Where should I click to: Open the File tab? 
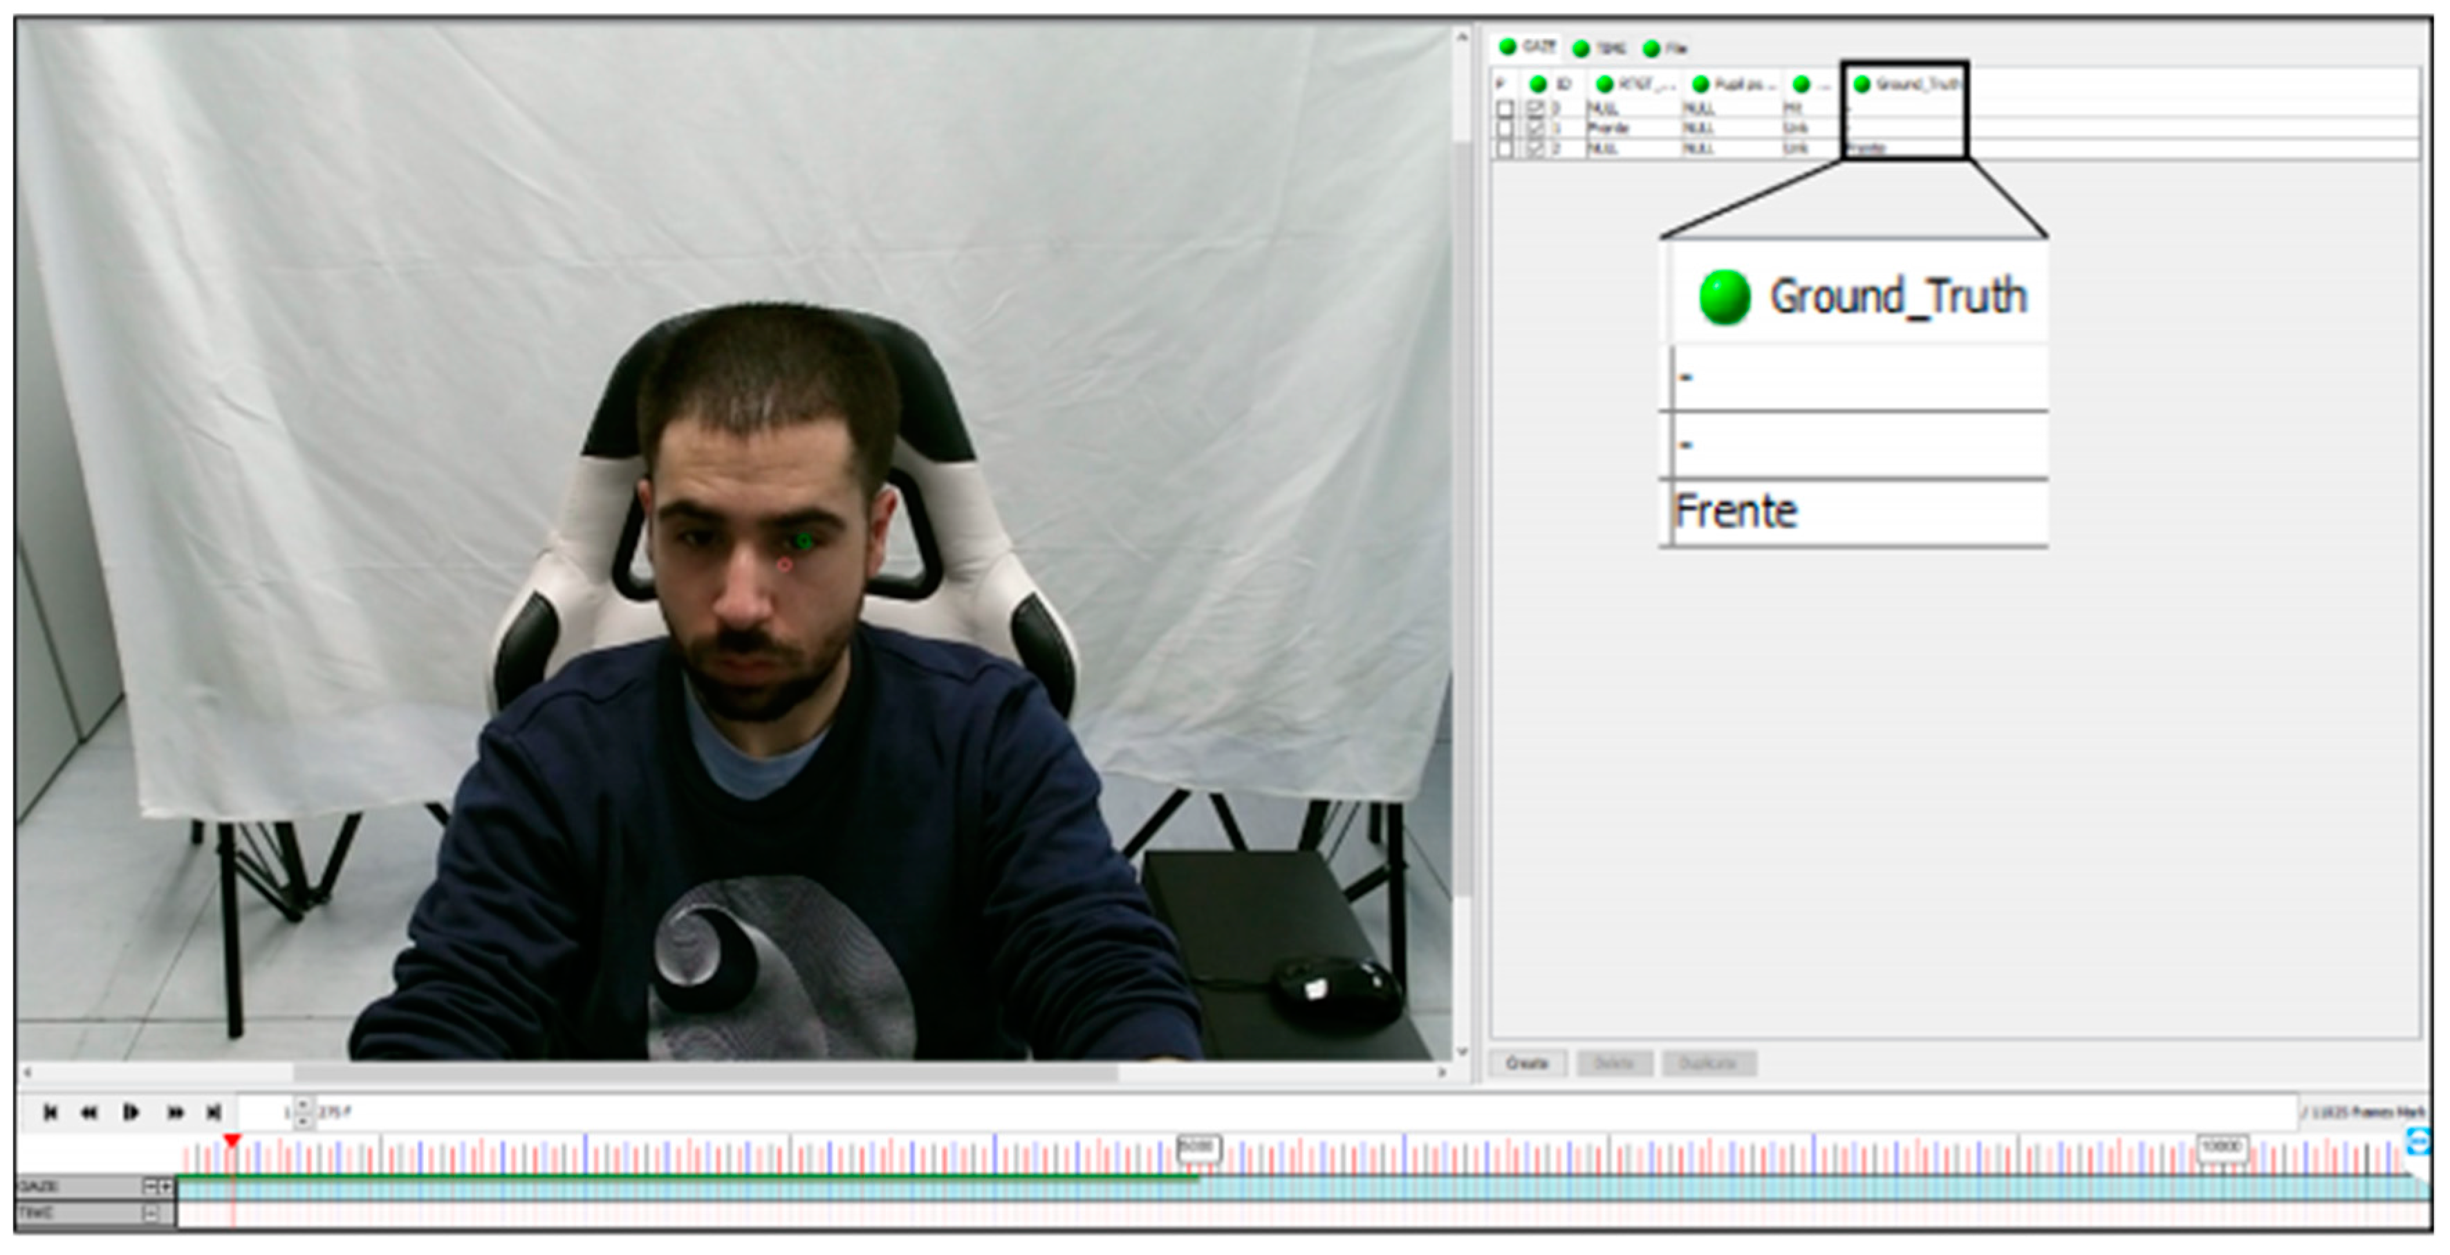point(1667,48)
